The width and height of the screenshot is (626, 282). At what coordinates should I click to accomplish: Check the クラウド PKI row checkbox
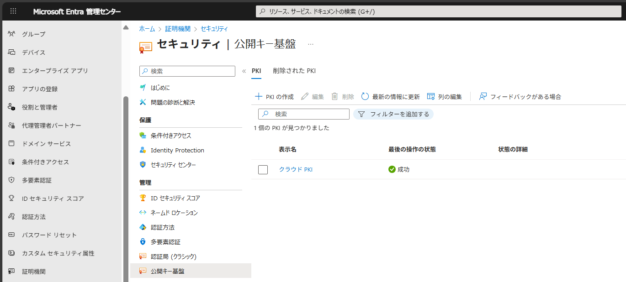click(263, 170)
